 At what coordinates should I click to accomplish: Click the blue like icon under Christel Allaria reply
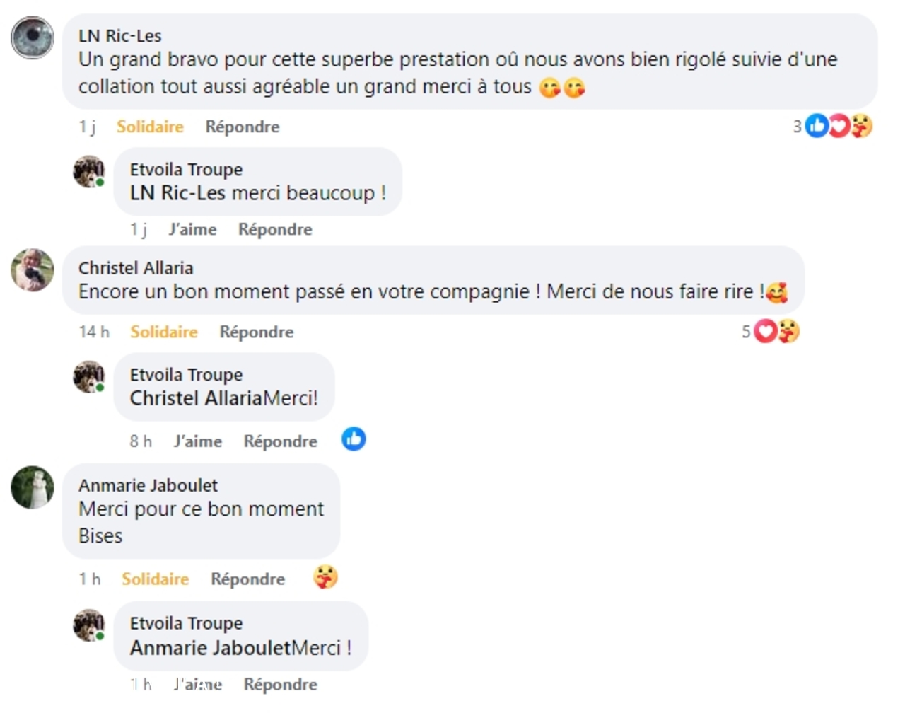354,439
